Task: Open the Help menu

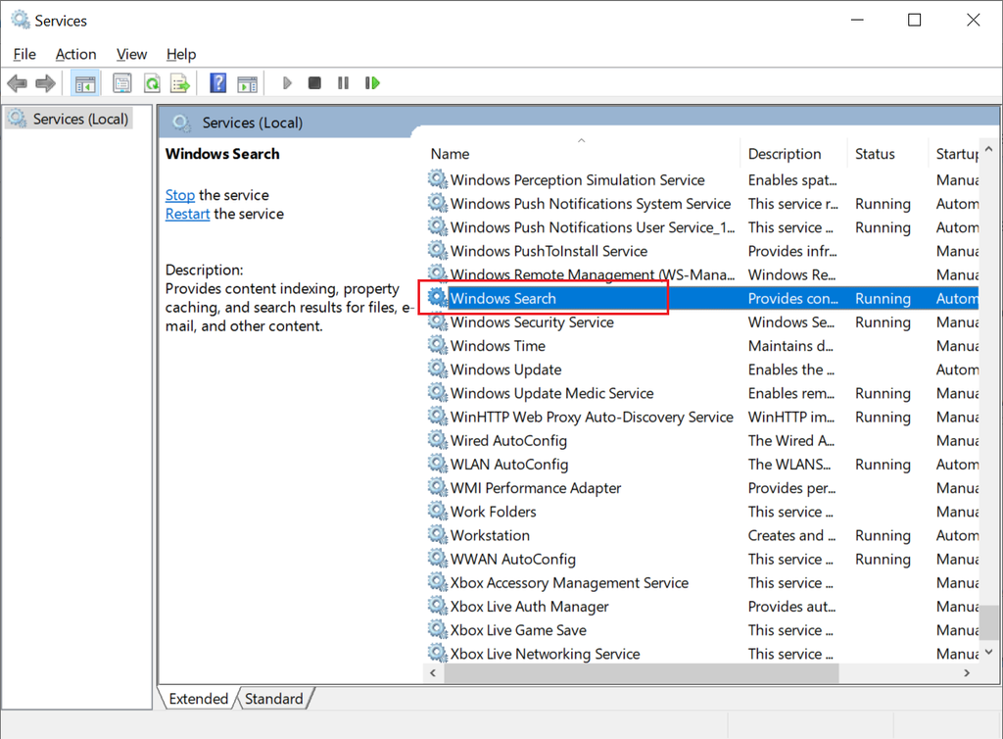Action: click(181, 54)
